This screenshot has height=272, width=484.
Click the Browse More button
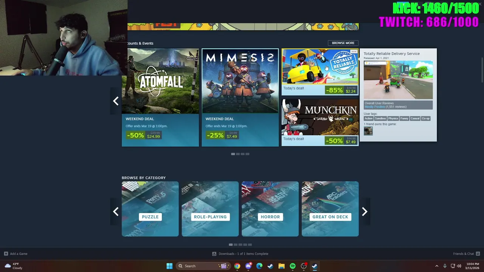point(343,43)
